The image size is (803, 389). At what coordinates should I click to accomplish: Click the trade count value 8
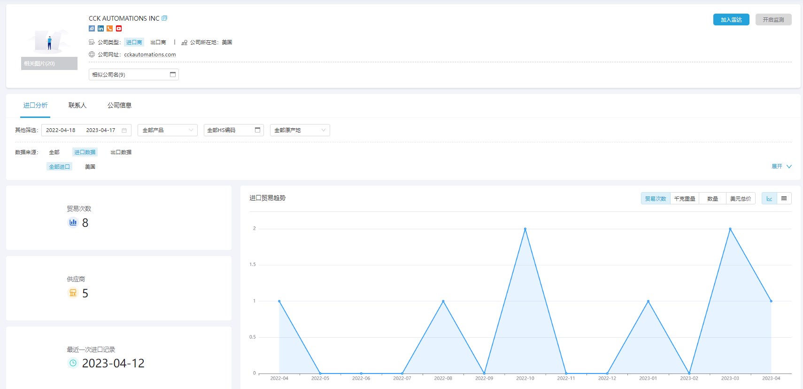coord(85,223)
